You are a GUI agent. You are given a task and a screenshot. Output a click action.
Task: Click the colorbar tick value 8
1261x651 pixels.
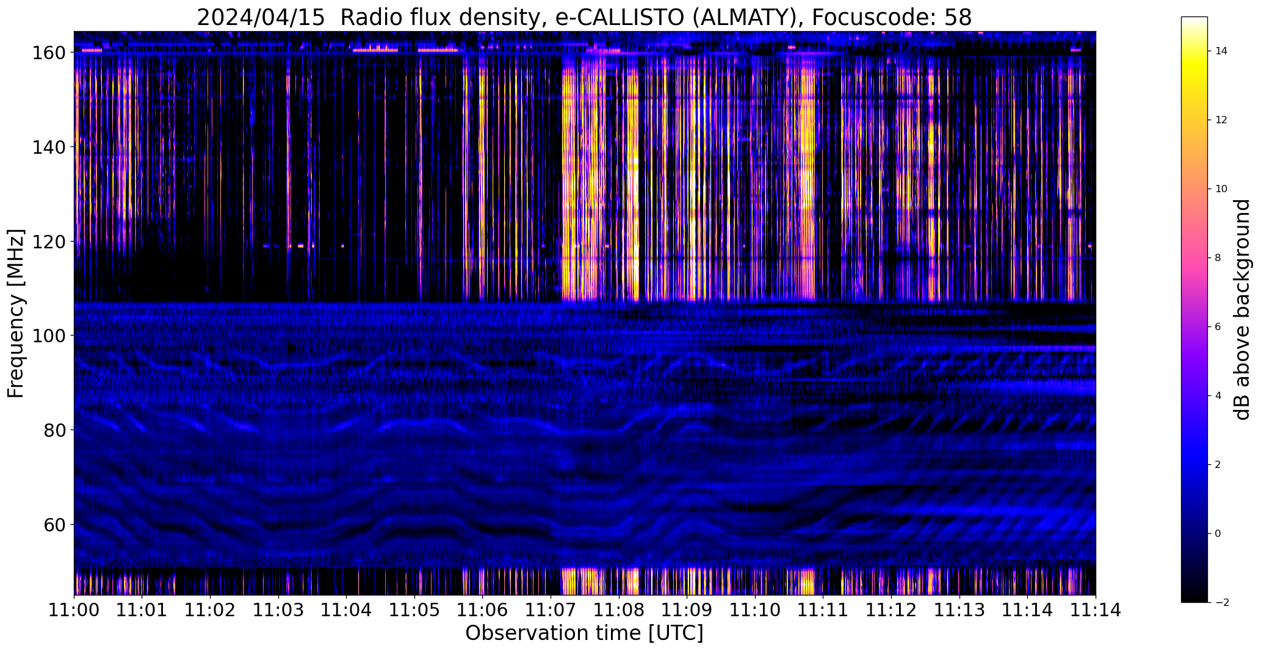(1218, 258)
